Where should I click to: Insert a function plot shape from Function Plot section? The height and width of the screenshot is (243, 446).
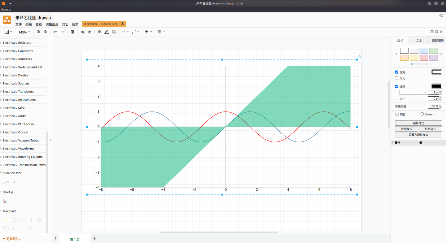[6, 182]
